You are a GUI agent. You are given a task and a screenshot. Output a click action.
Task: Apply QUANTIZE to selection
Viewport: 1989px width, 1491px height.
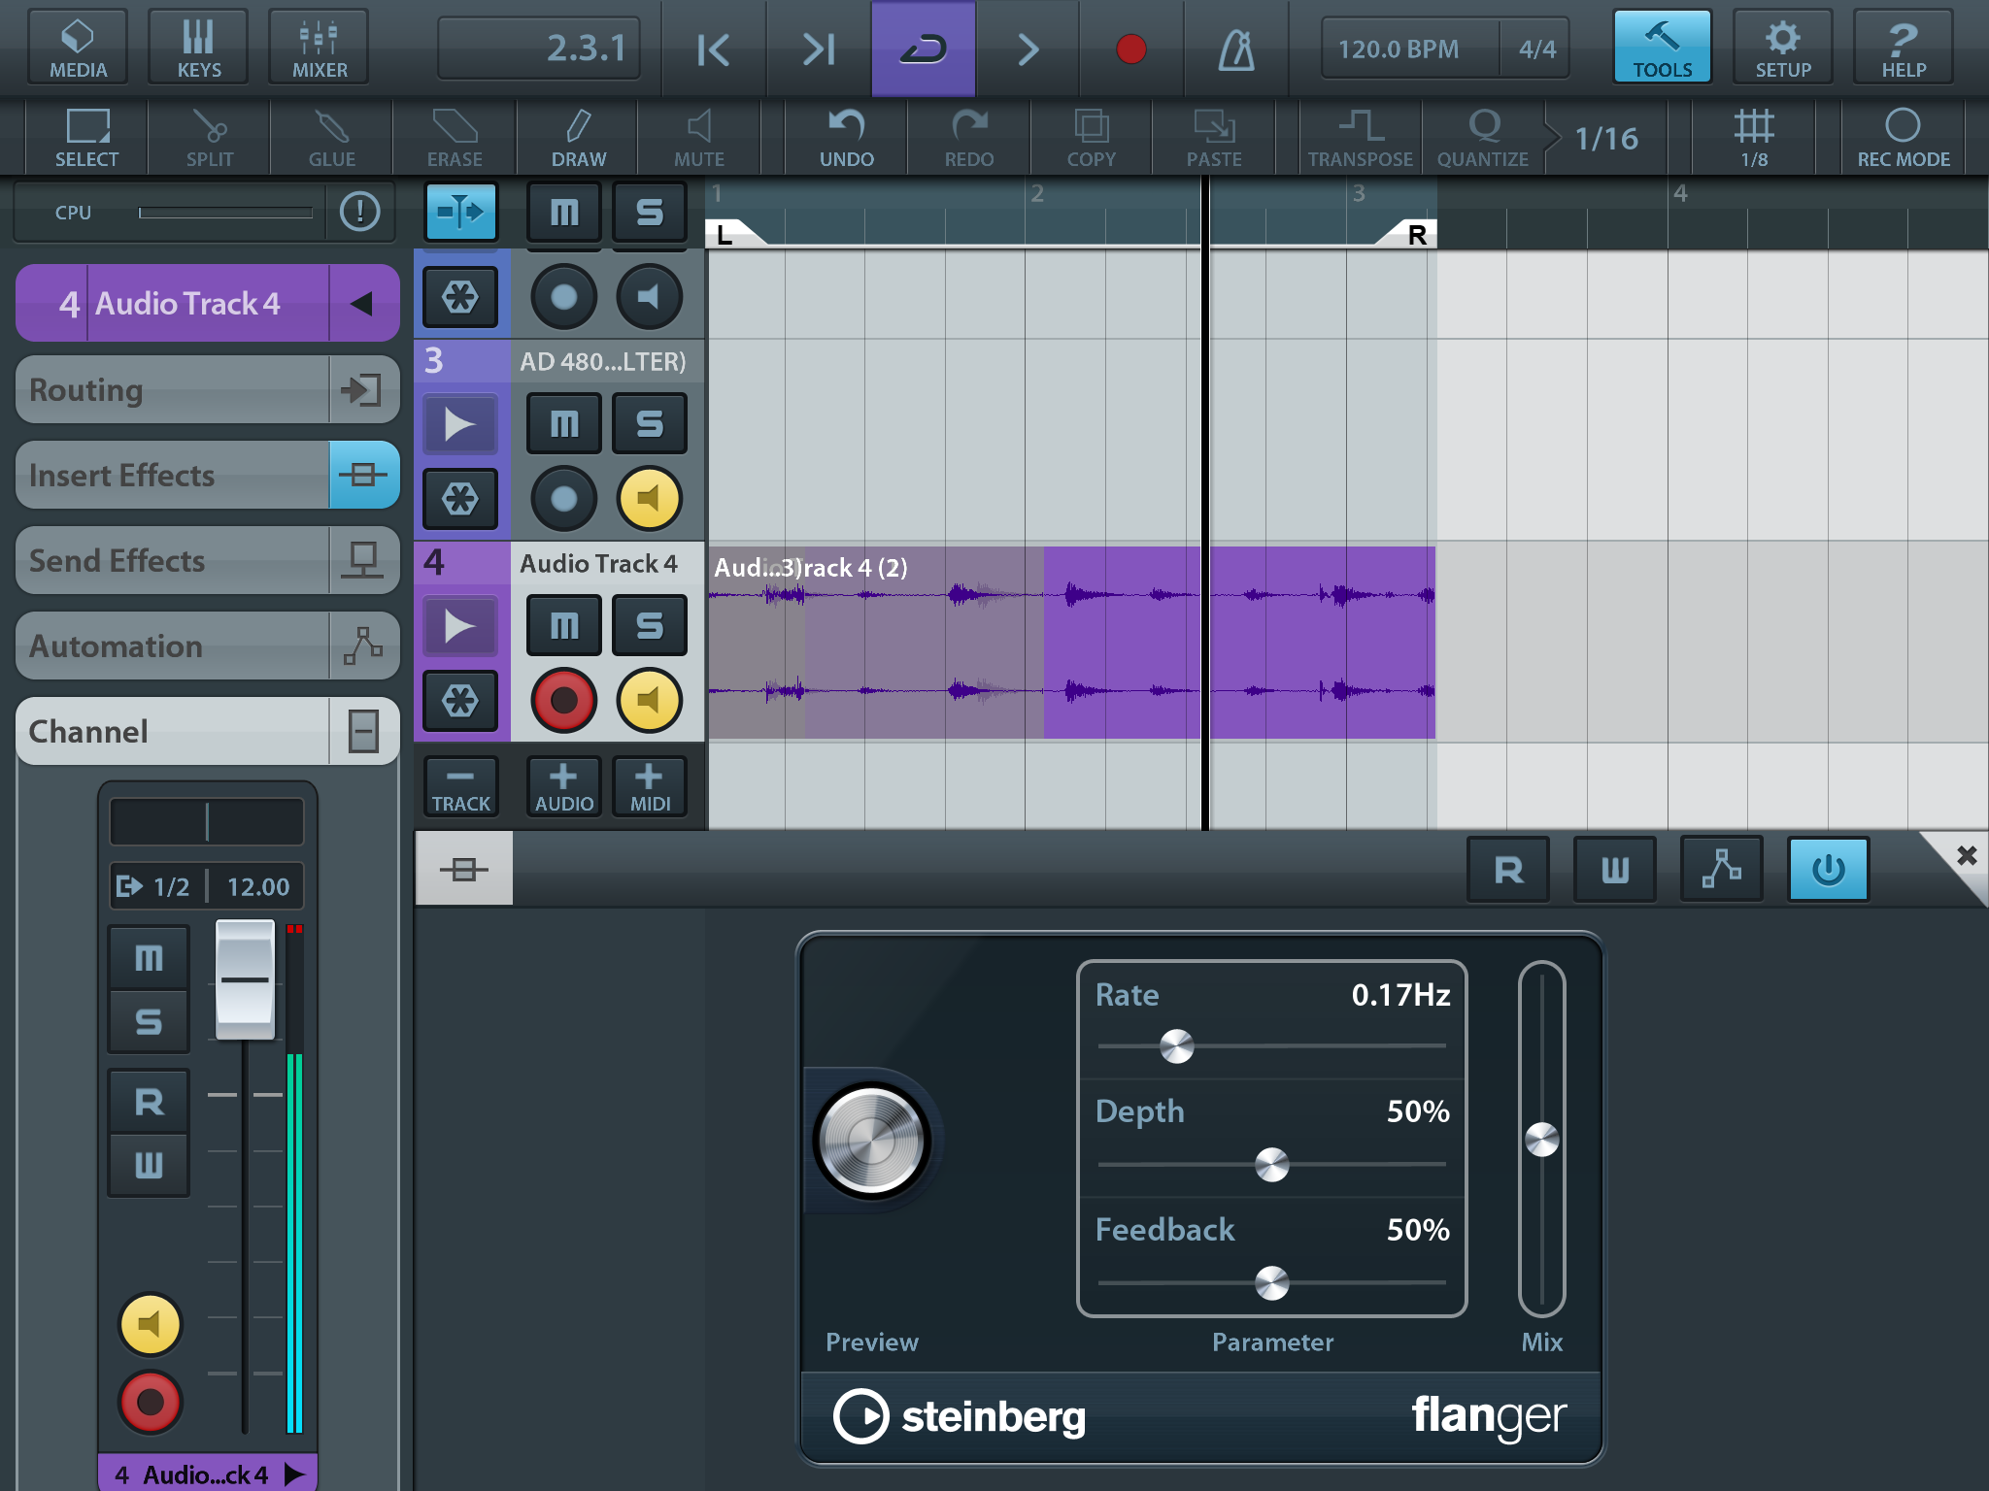click(x=1483, y=138)
